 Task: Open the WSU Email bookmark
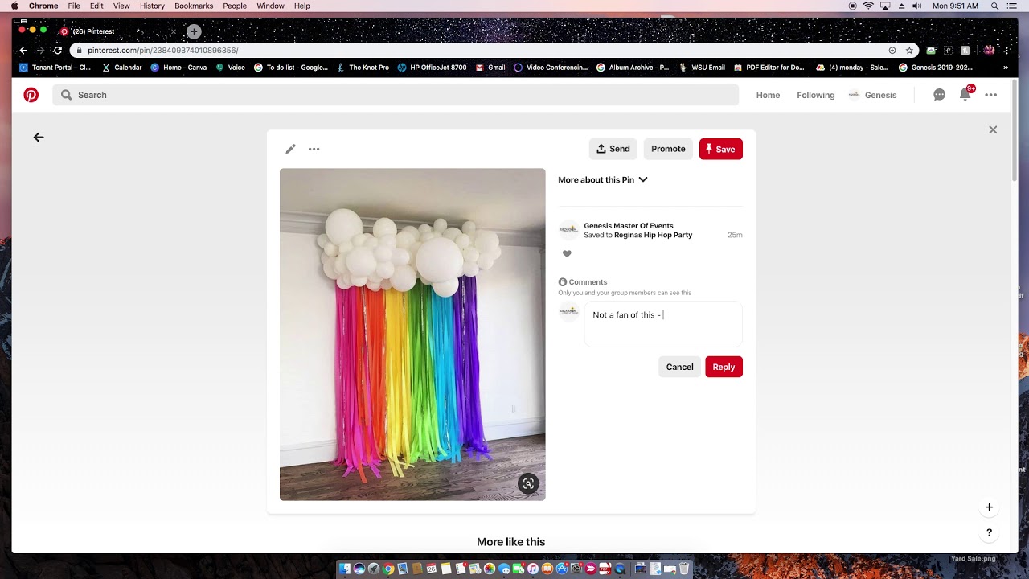click(x=702, y=68)
